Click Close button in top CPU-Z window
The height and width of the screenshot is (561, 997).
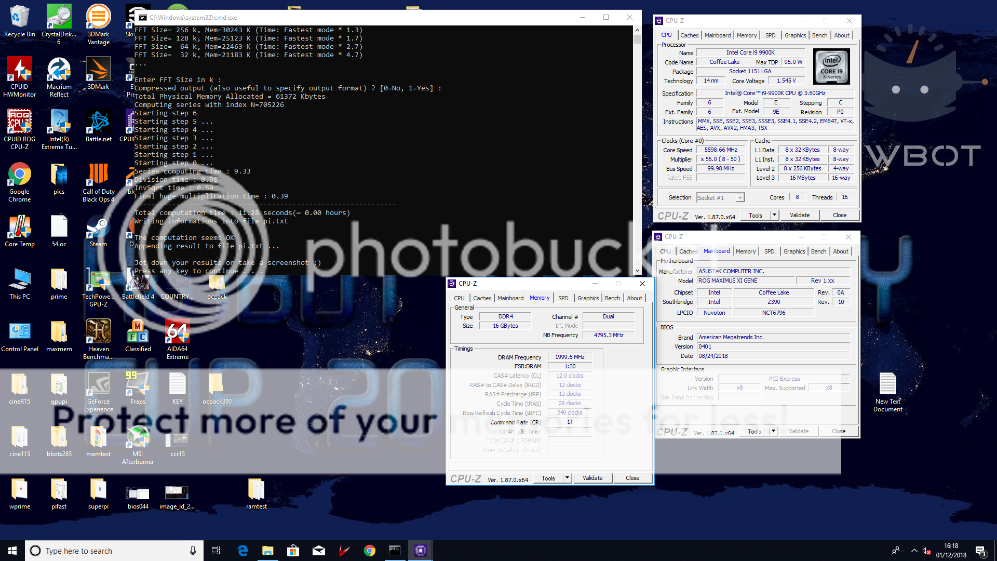839,215
